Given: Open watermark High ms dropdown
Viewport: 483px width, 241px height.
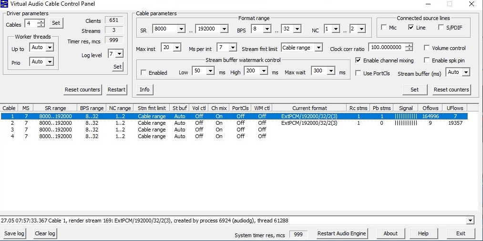Looking at the screenshot, I should [x=263, y=71].
